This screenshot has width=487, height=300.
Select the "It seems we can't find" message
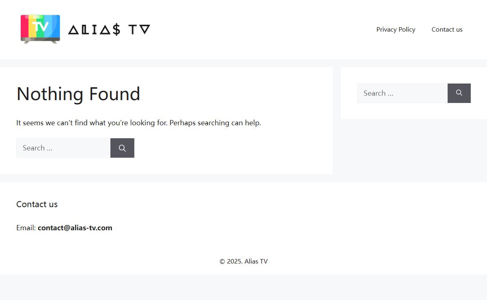pos(139,123)
